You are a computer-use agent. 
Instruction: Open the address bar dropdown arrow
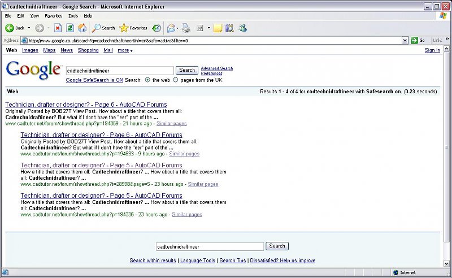(405, 41)
